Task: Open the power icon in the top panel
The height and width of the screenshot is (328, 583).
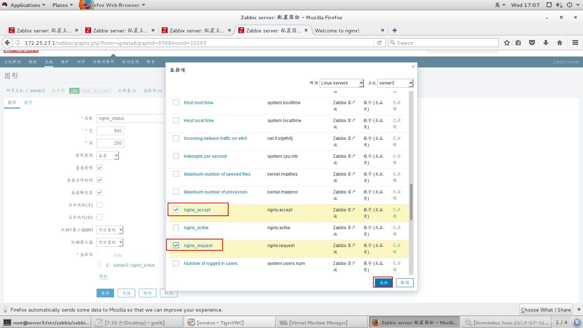Action: 570,5
